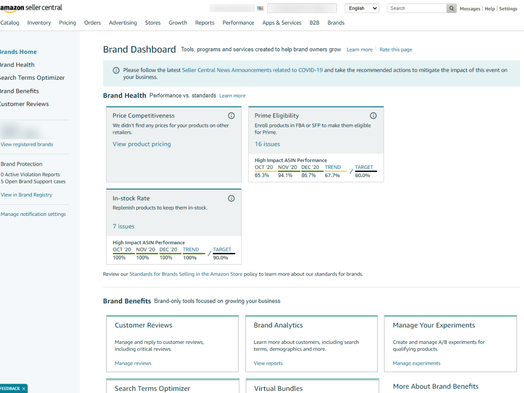Click the Search input field
This screenshot has width=524, height=393.
pyautogui.click(x=417, y=8)
